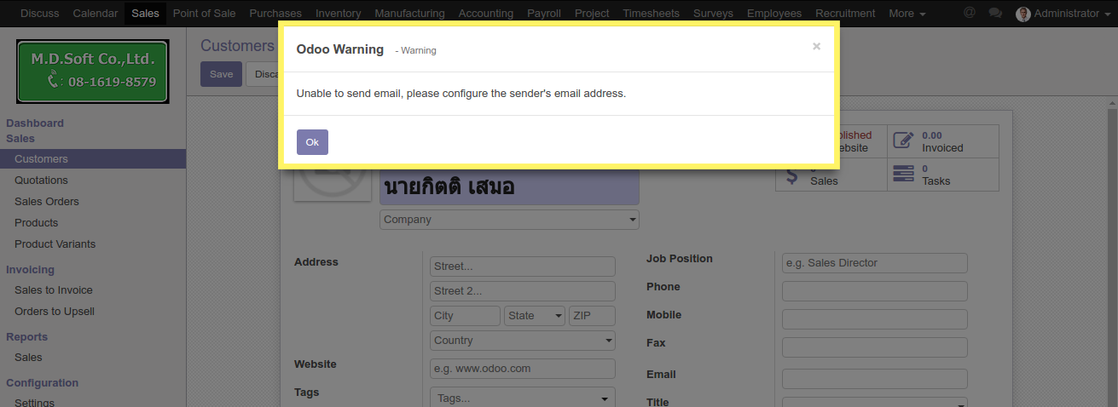Click the Mobile input field
Screen dimensions: 1118x407
coord(875,319)
